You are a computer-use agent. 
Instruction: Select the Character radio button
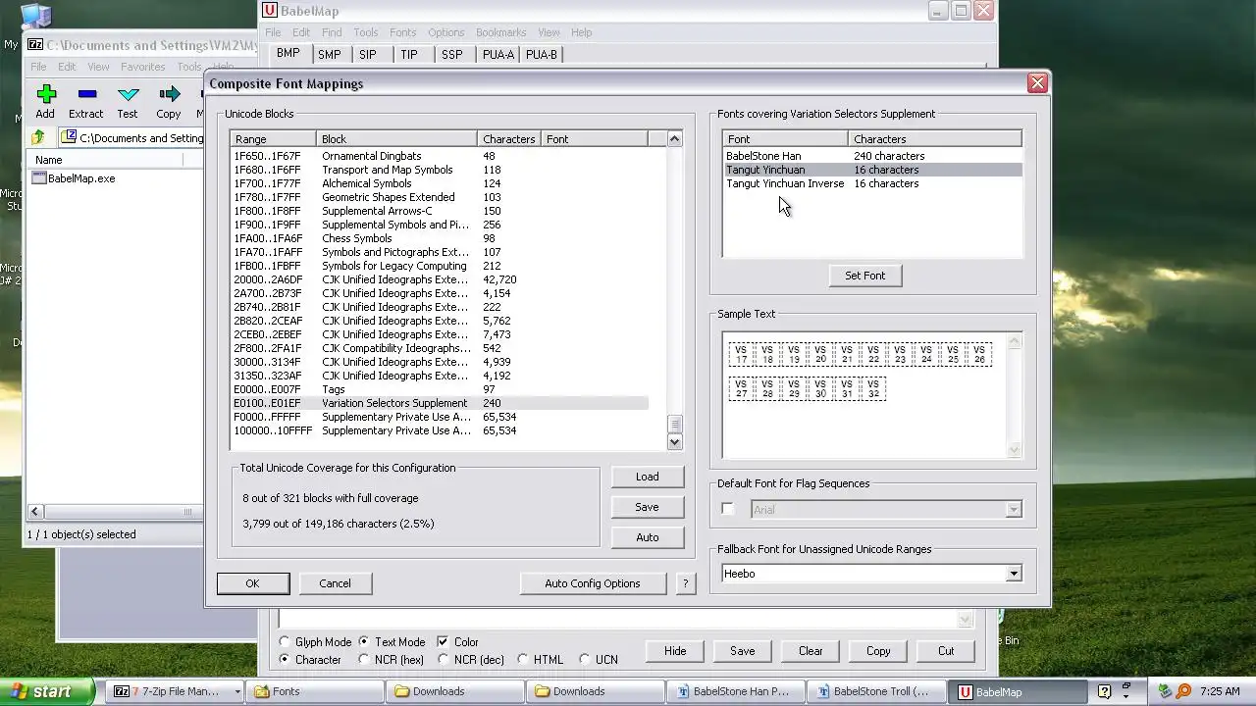tap(286, 660)
